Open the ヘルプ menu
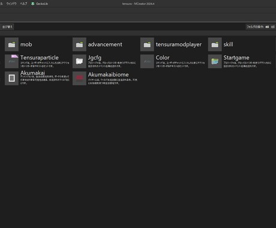 (23, 4)
